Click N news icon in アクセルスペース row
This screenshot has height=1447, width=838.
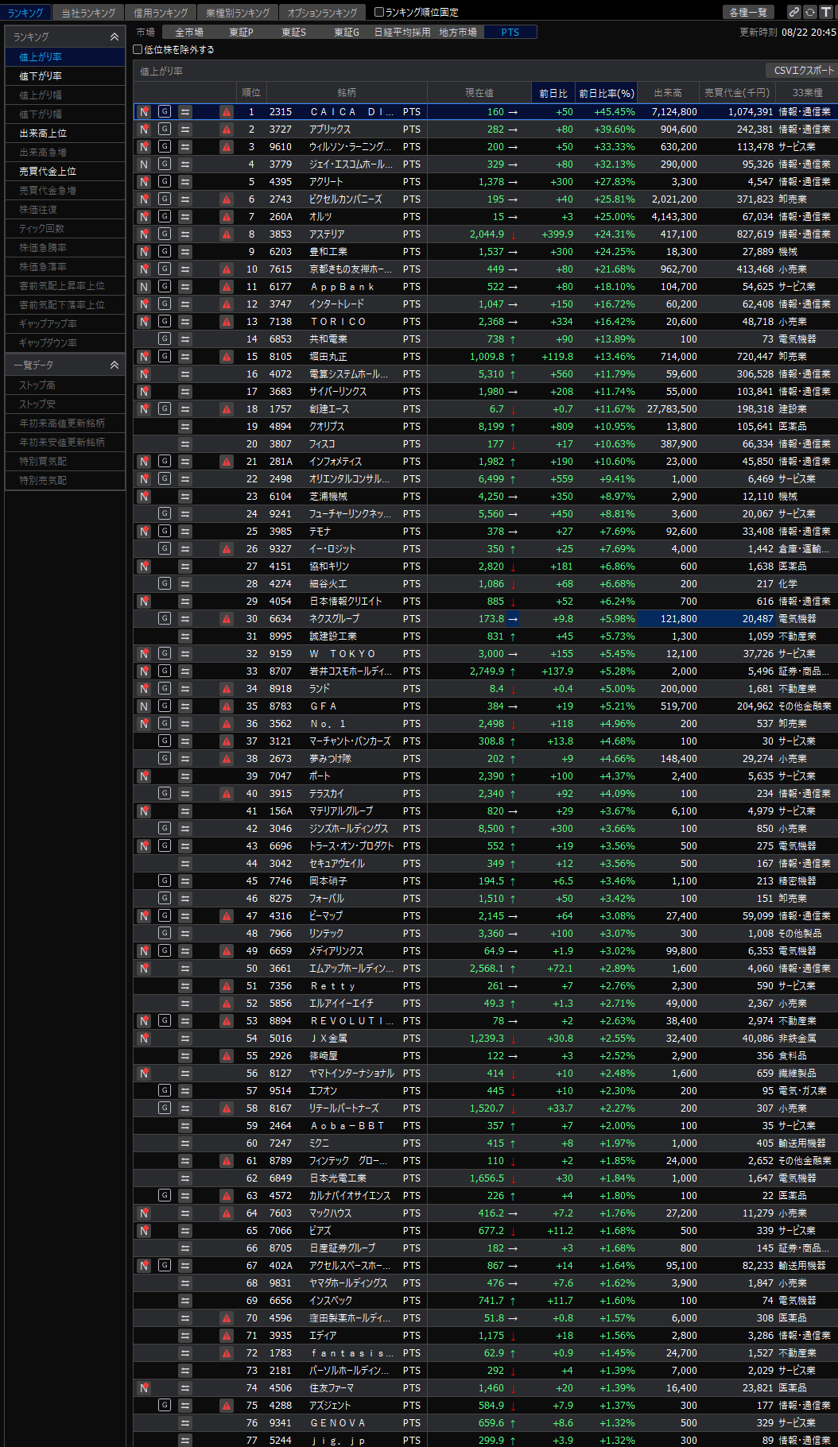click(x=144, y=1266)
